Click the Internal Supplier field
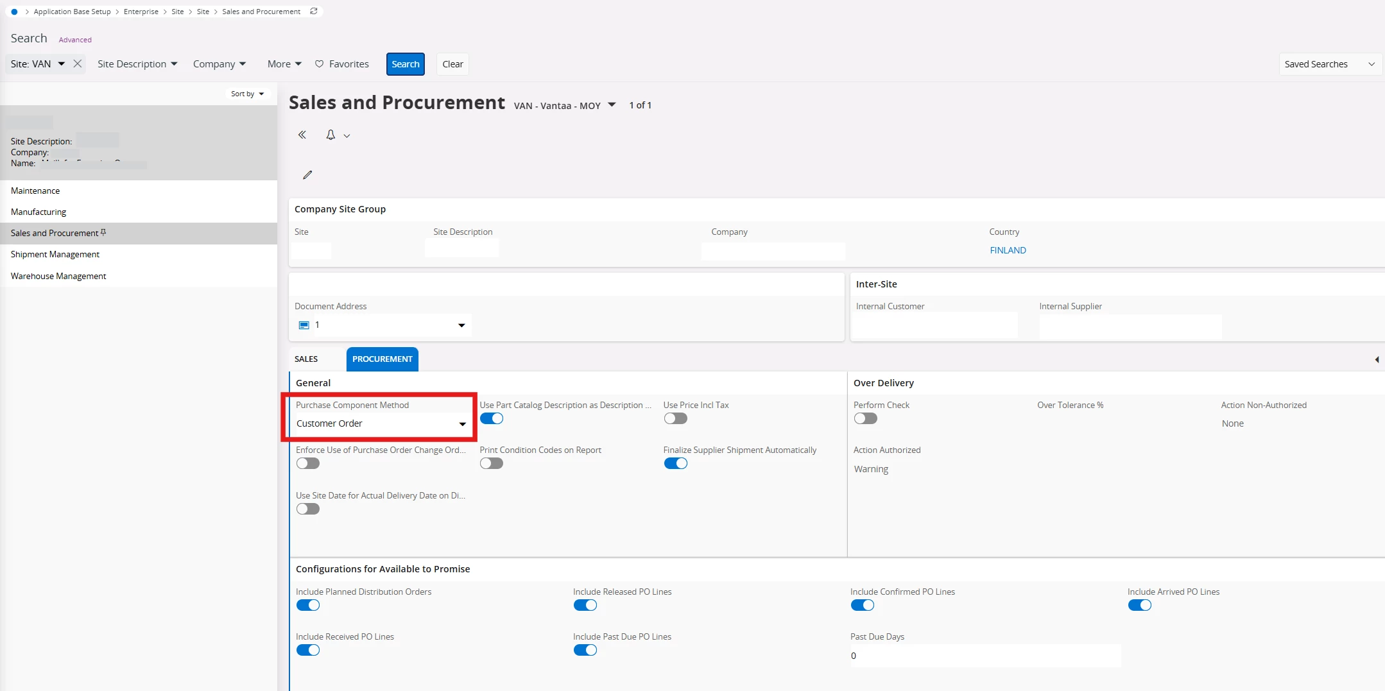This screenshot has width=1385, height=691. tap(1130, 326)
